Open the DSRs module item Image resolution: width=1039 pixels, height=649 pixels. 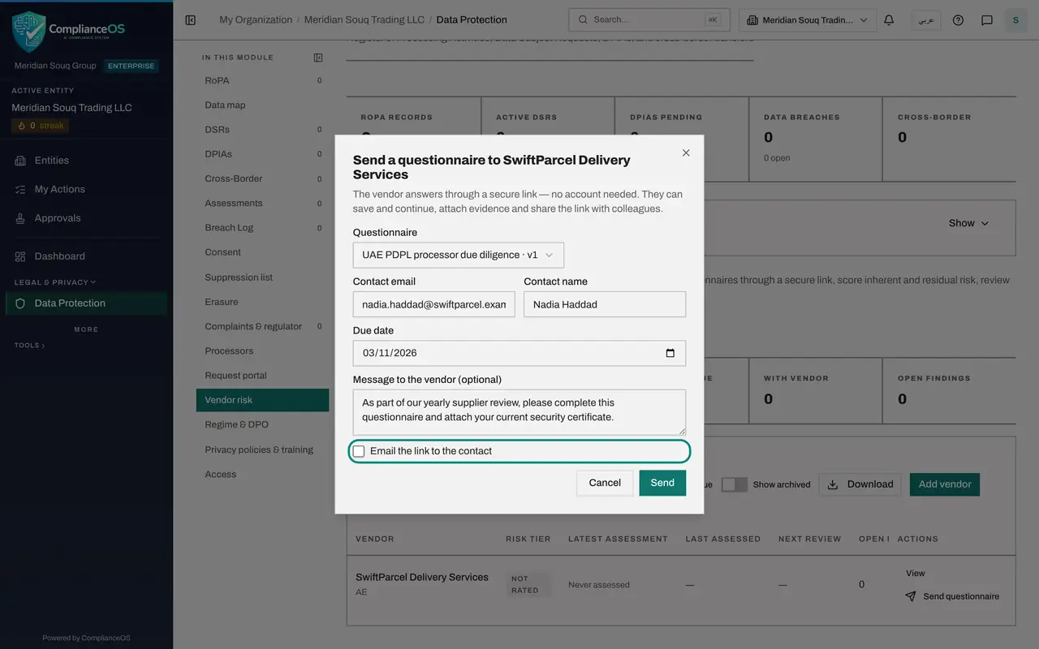(262, 130)
